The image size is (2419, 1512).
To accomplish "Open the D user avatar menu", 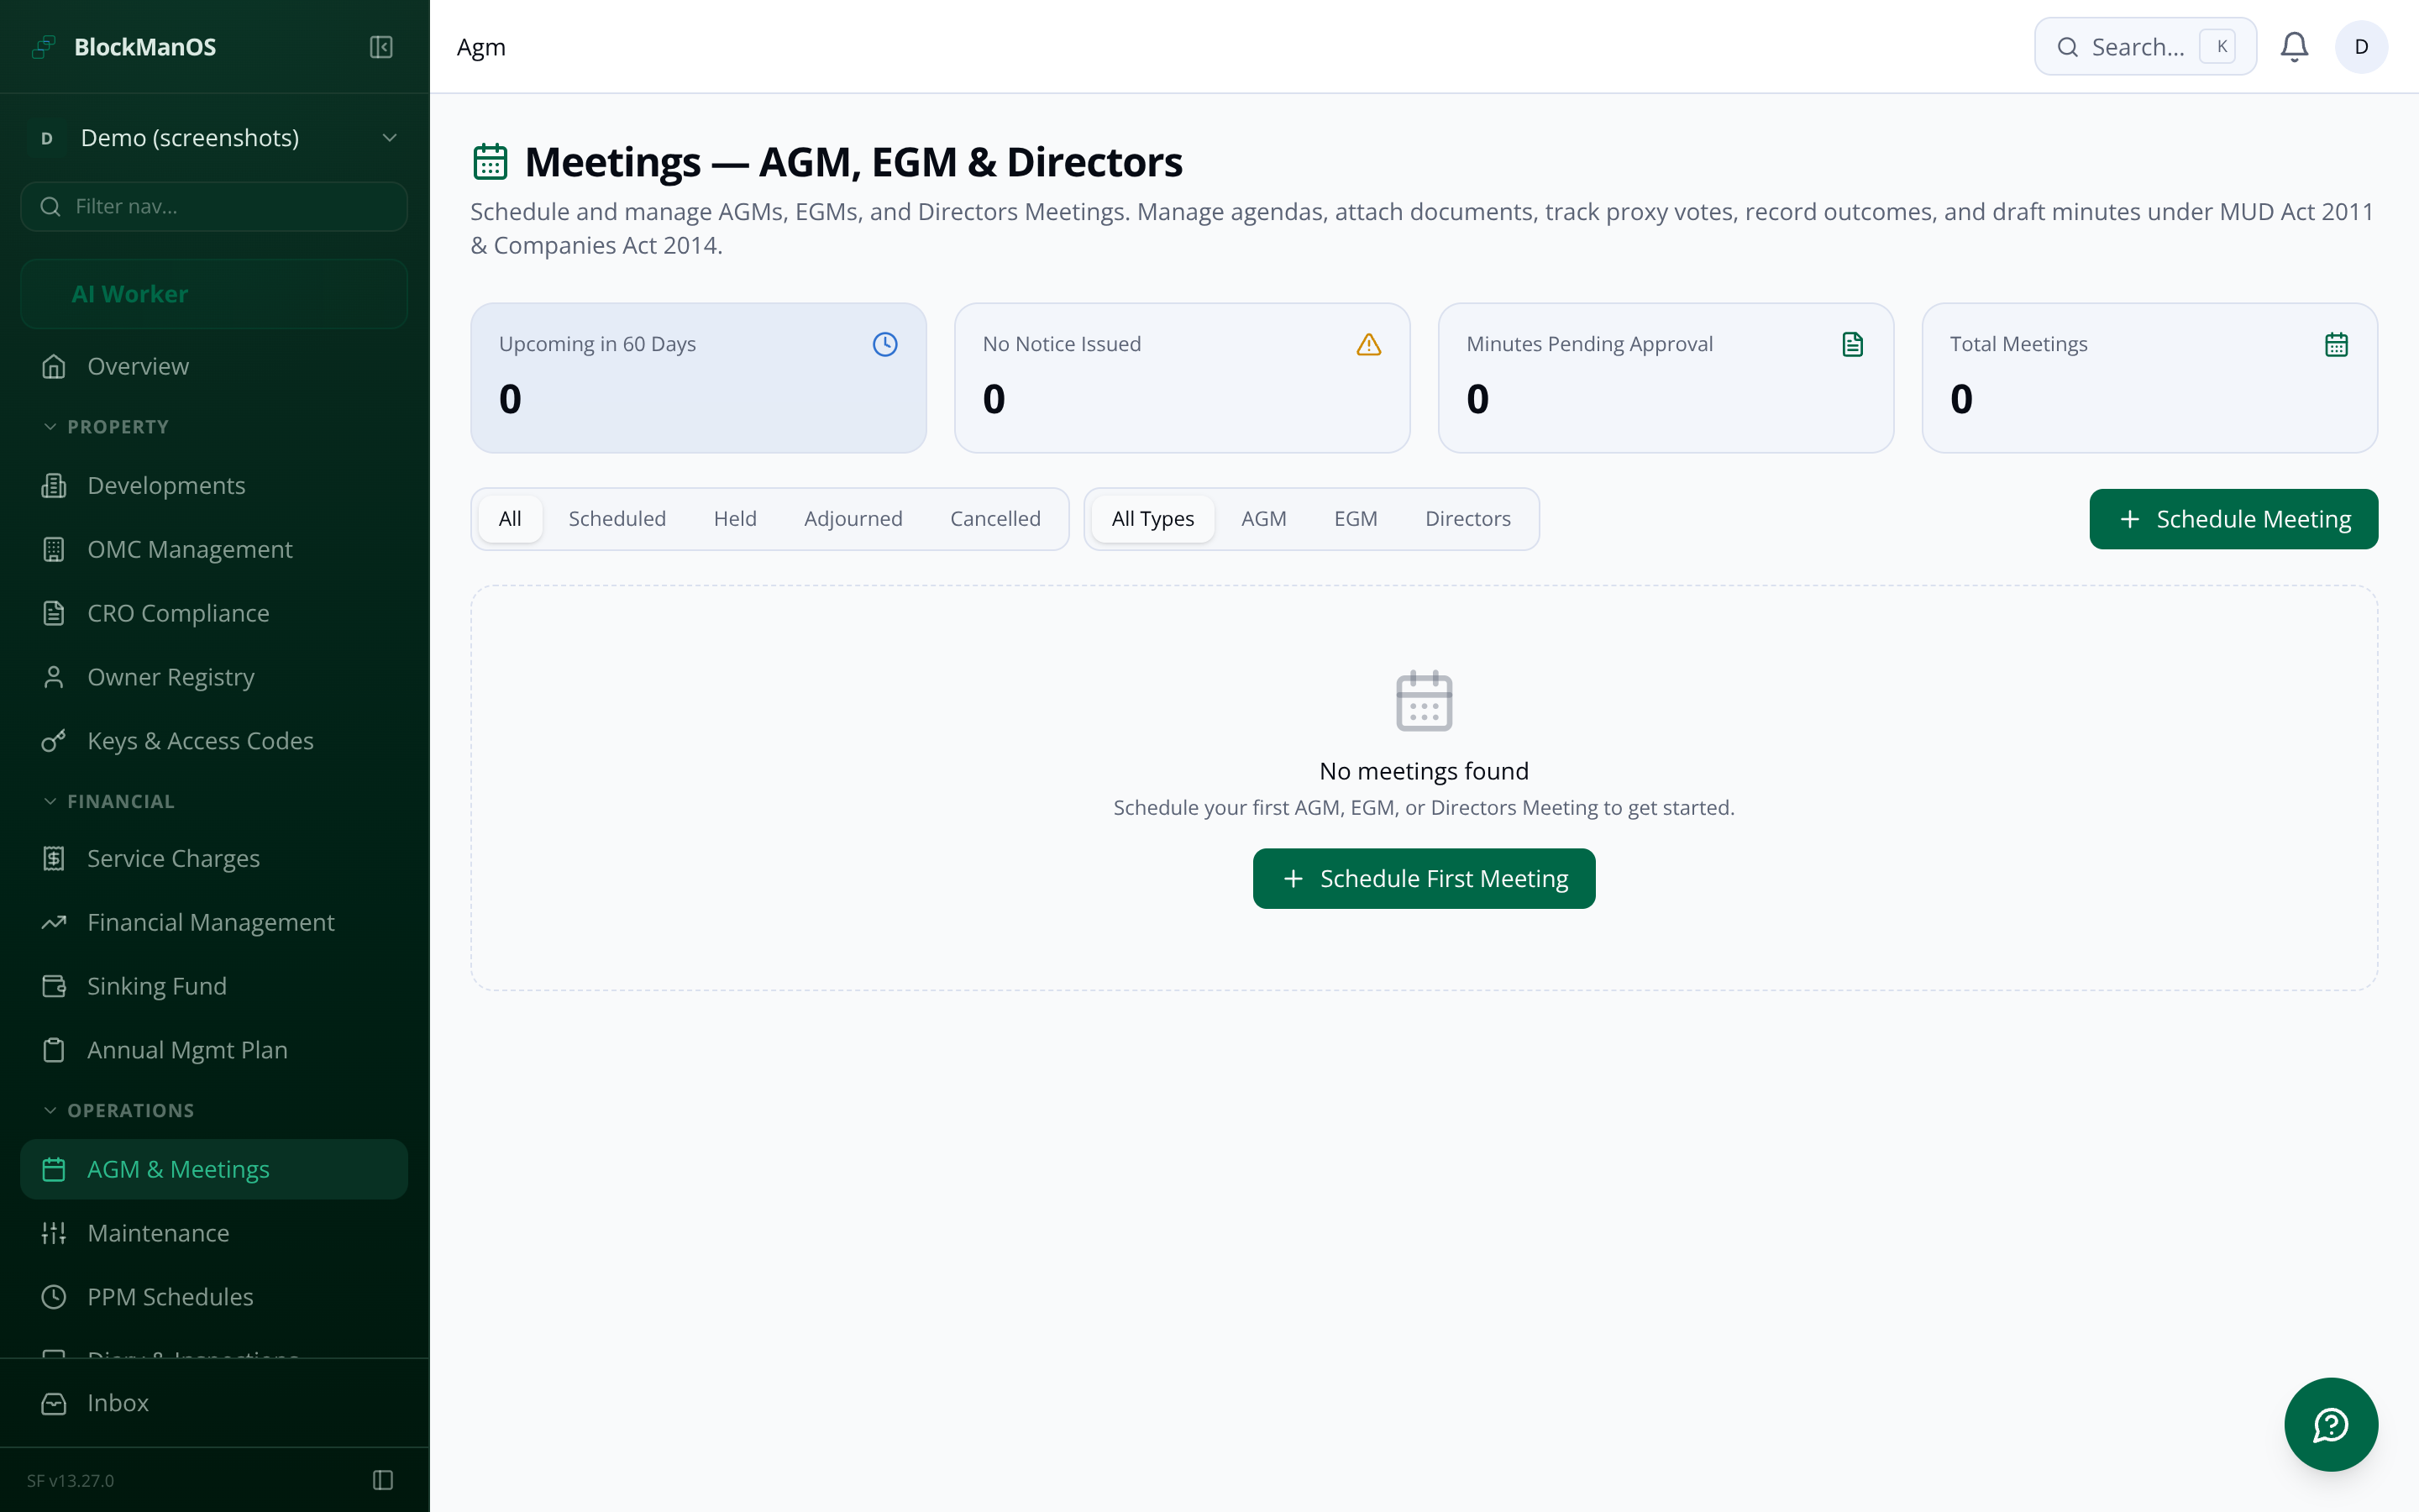I will click(2361, 47).
